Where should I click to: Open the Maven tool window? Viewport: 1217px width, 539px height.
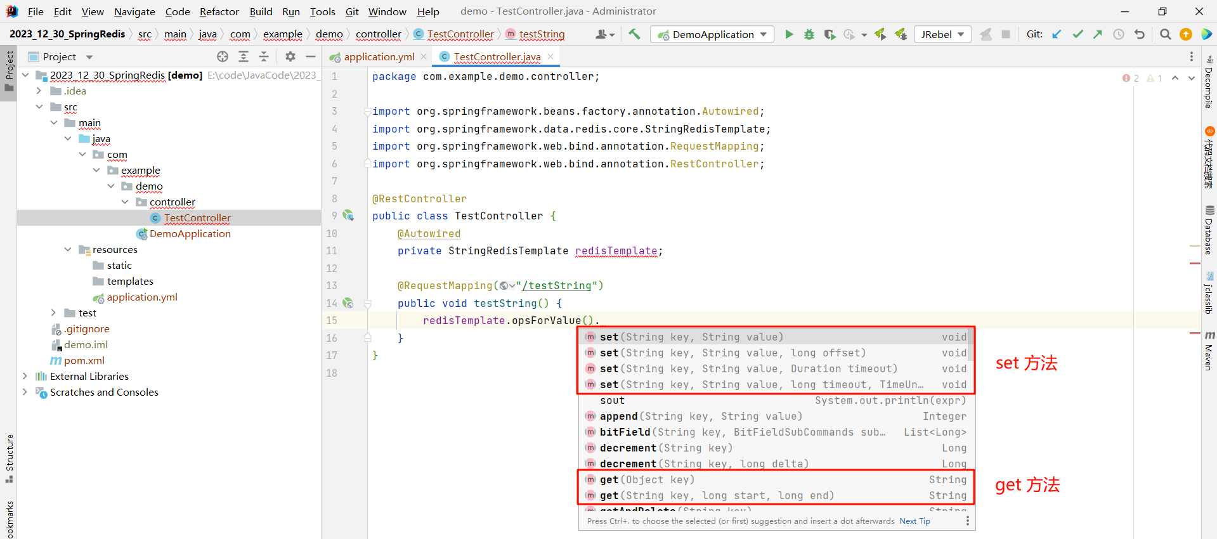pos(1209,351)
